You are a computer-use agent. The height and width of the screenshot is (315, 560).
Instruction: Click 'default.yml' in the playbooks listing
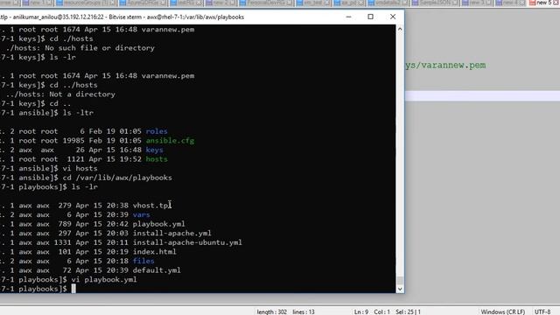[157, 270]
